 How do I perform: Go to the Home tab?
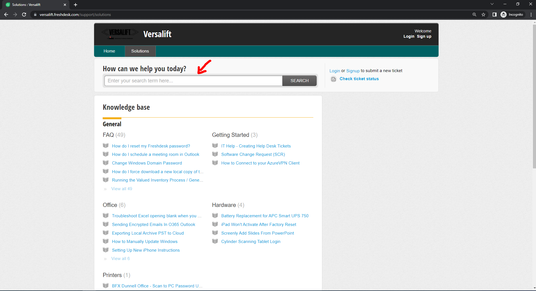[x=109, y=51]
